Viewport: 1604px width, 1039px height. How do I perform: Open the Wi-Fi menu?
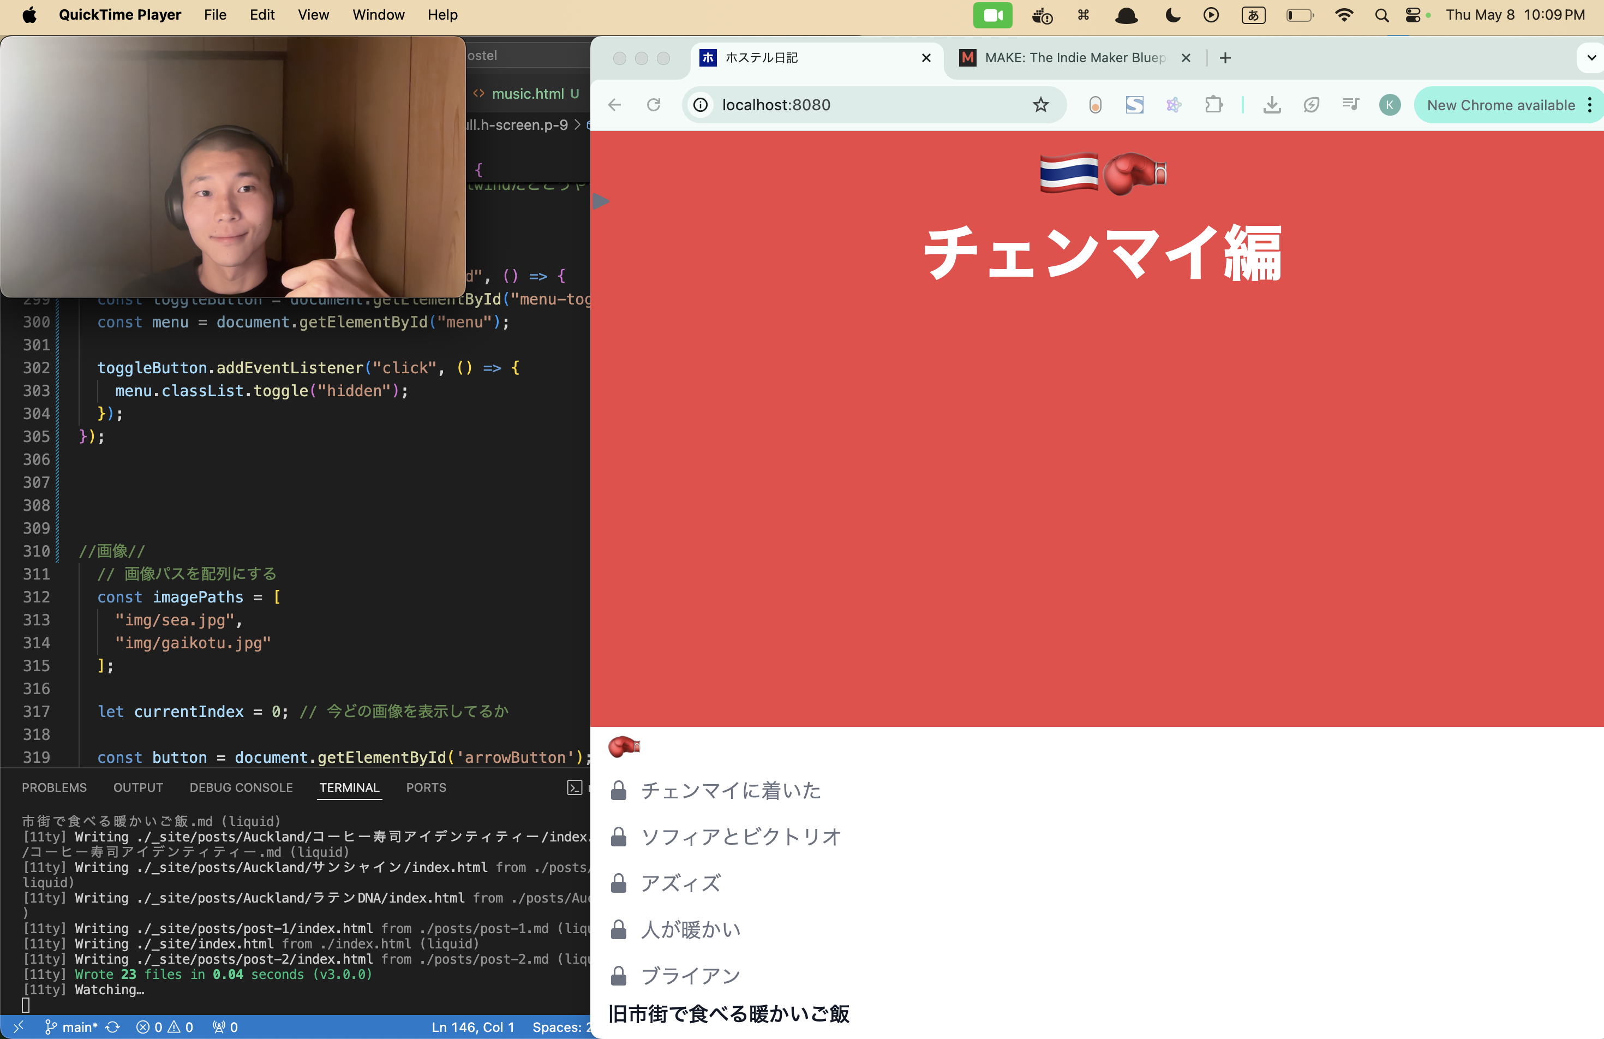(1344, 15)
